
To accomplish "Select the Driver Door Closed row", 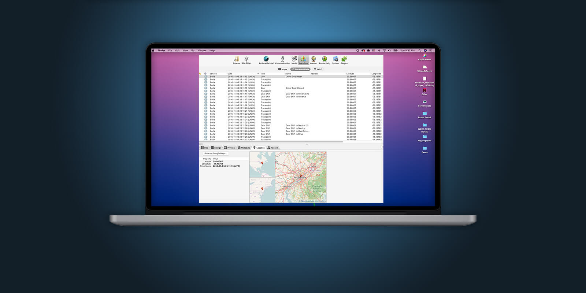I will coord(291,88).
